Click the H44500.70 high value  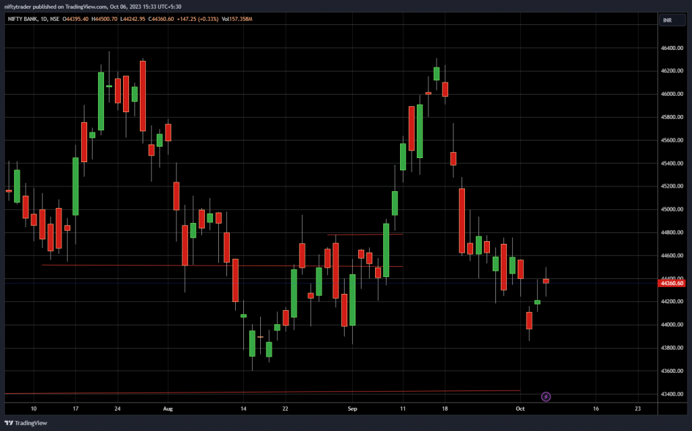[105, 19]
